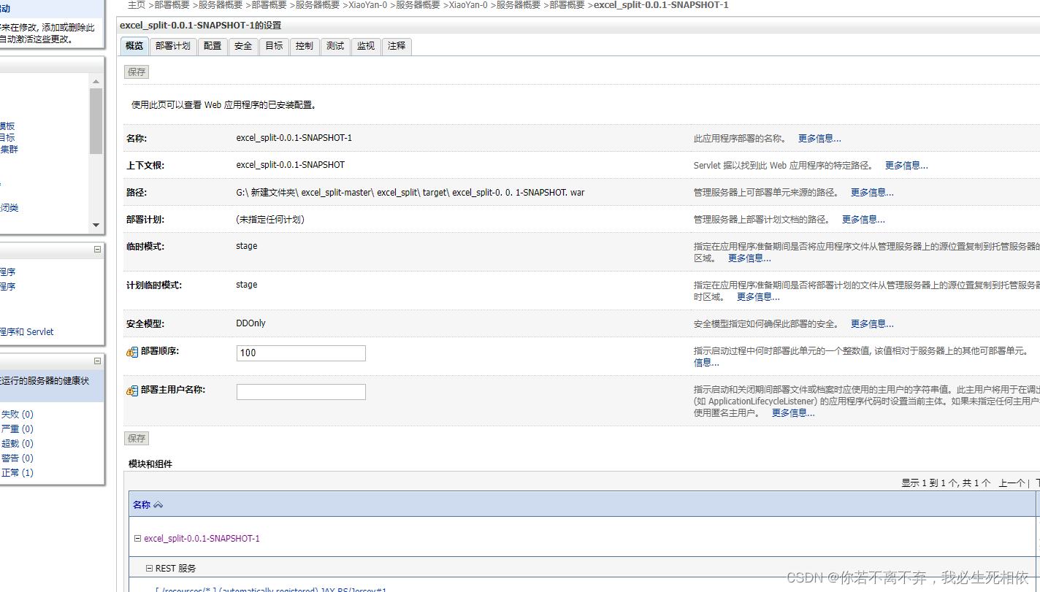Collapse the server health status panel
The image size is (1040, 592).
click(x=97, y=361)
